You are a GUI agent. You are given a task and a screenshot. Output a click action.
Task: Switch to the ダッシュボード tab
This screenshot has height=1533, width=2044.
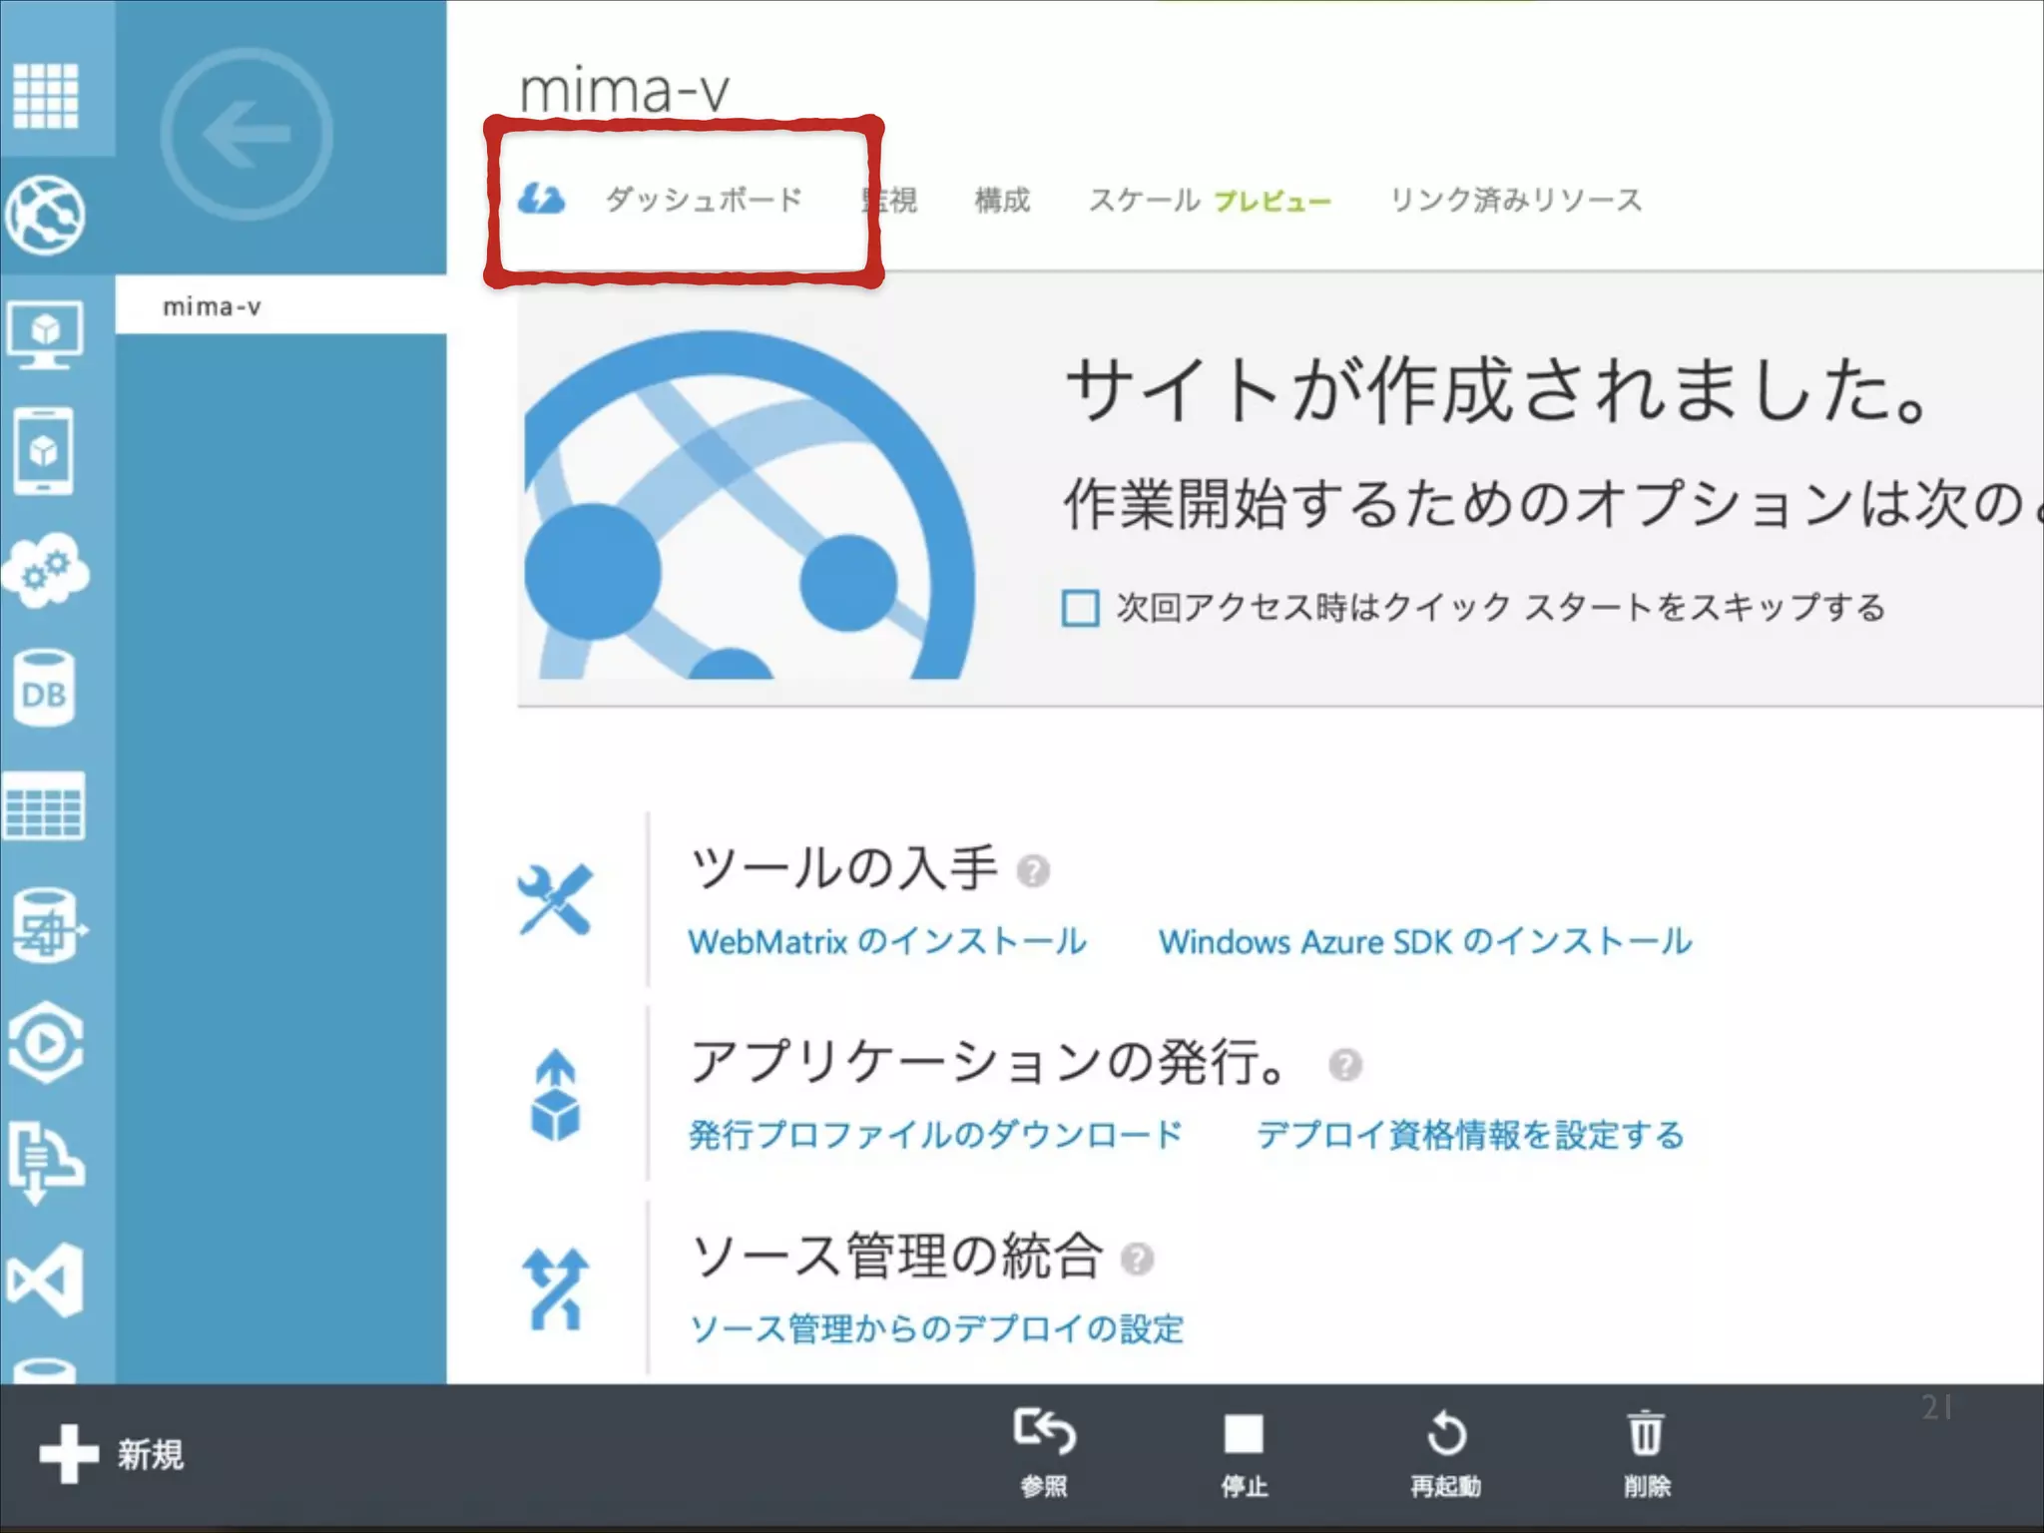click(x=704, y=200)
